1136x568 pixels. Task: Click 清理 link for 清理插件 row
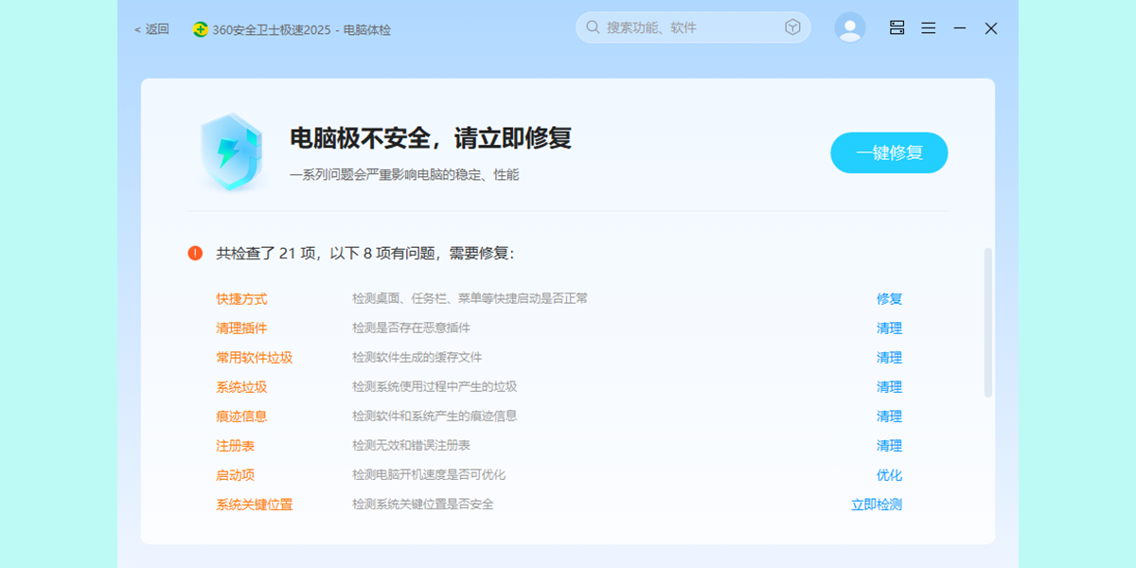[889, 328]
